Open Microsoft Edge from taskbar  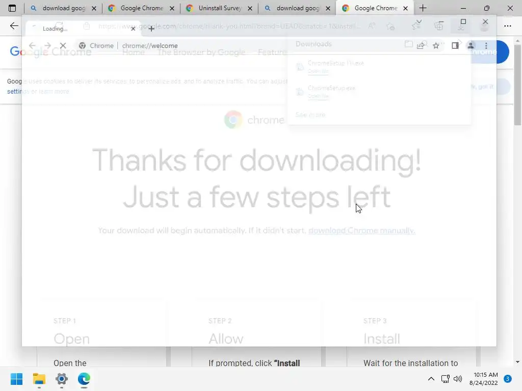(84, 379)
